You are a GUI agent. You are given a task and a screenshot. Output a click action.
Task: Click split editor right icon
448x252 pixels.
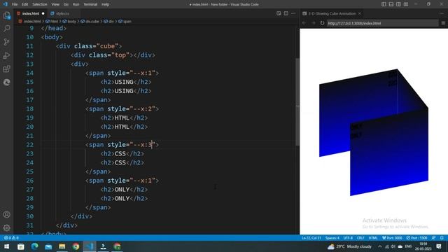(x=286, y=13)
